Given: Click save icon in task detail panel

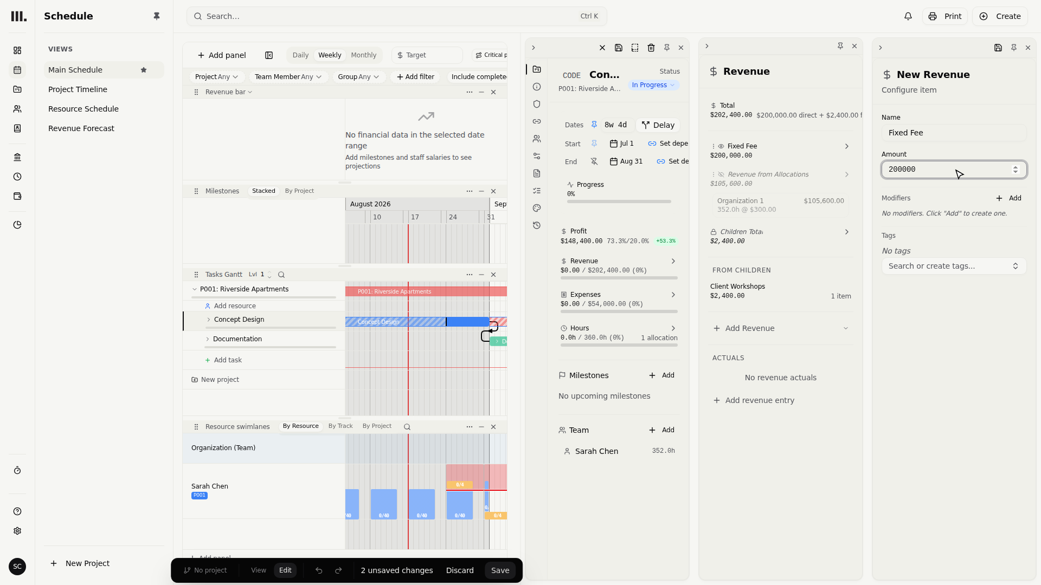Looking at the screenshot, I should (x=619, y=48).
